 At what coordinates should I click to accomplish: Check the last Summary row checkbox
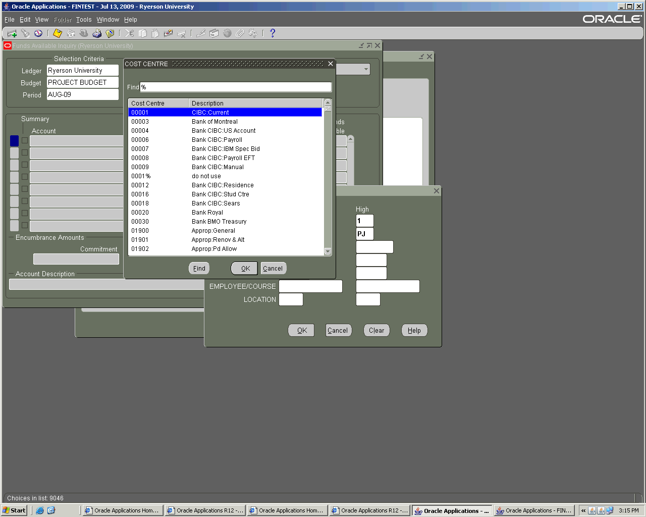click(25, 225)
